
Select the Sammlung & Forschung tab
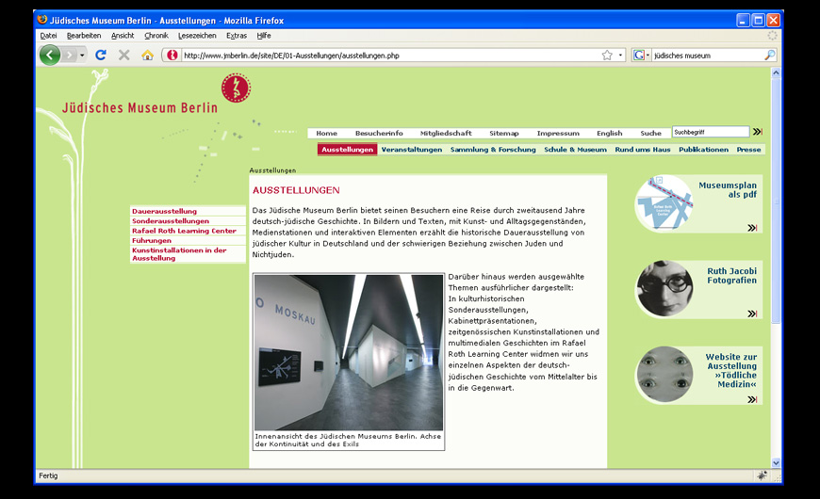pos(493,150)
